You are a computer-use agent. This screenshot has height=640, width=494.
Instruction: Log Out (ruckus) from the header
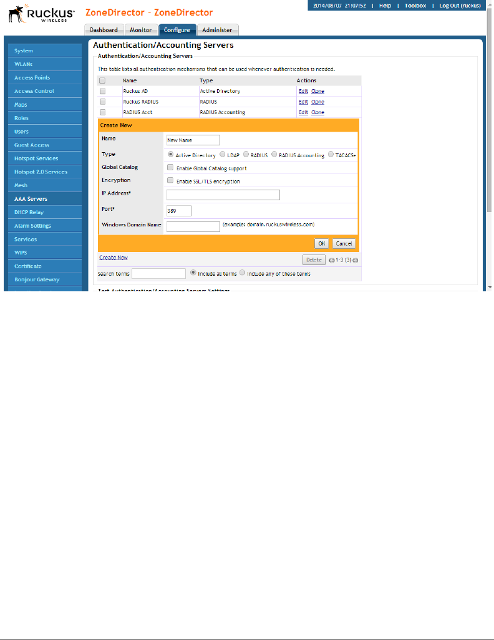[x=460, y=6]
